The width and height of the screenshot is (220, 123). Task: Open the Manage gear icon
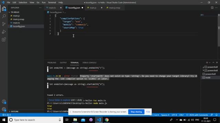point(4,109)
